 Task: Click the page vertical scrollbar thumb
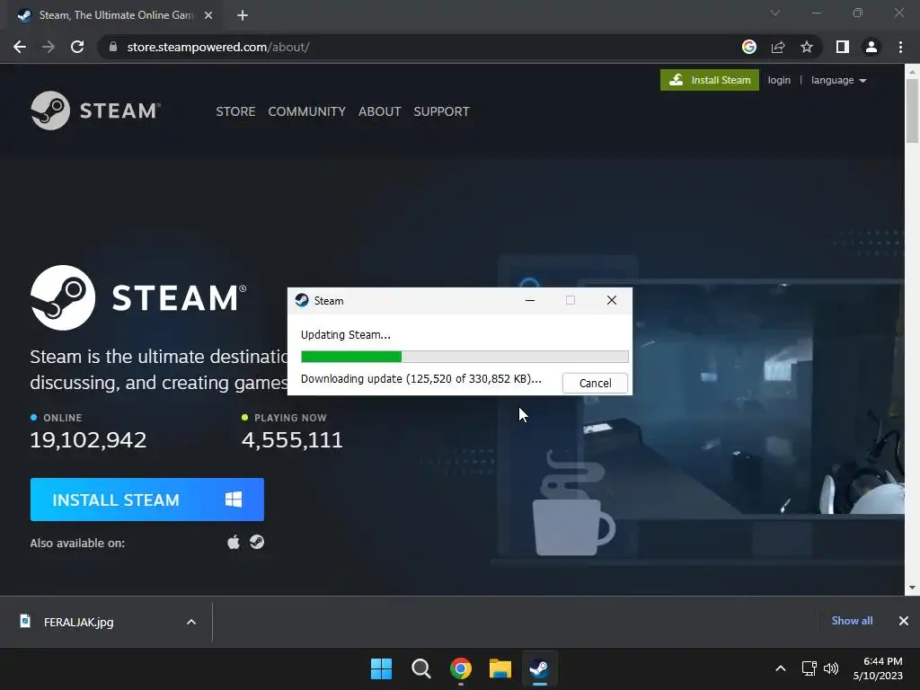pos(912,111)
